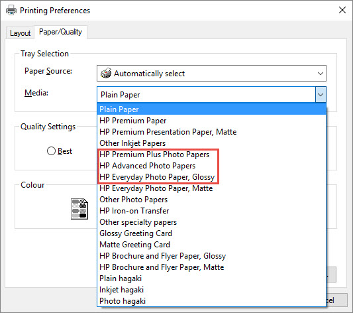Choose Glossy Greeting Card media

tap(211, 233)
